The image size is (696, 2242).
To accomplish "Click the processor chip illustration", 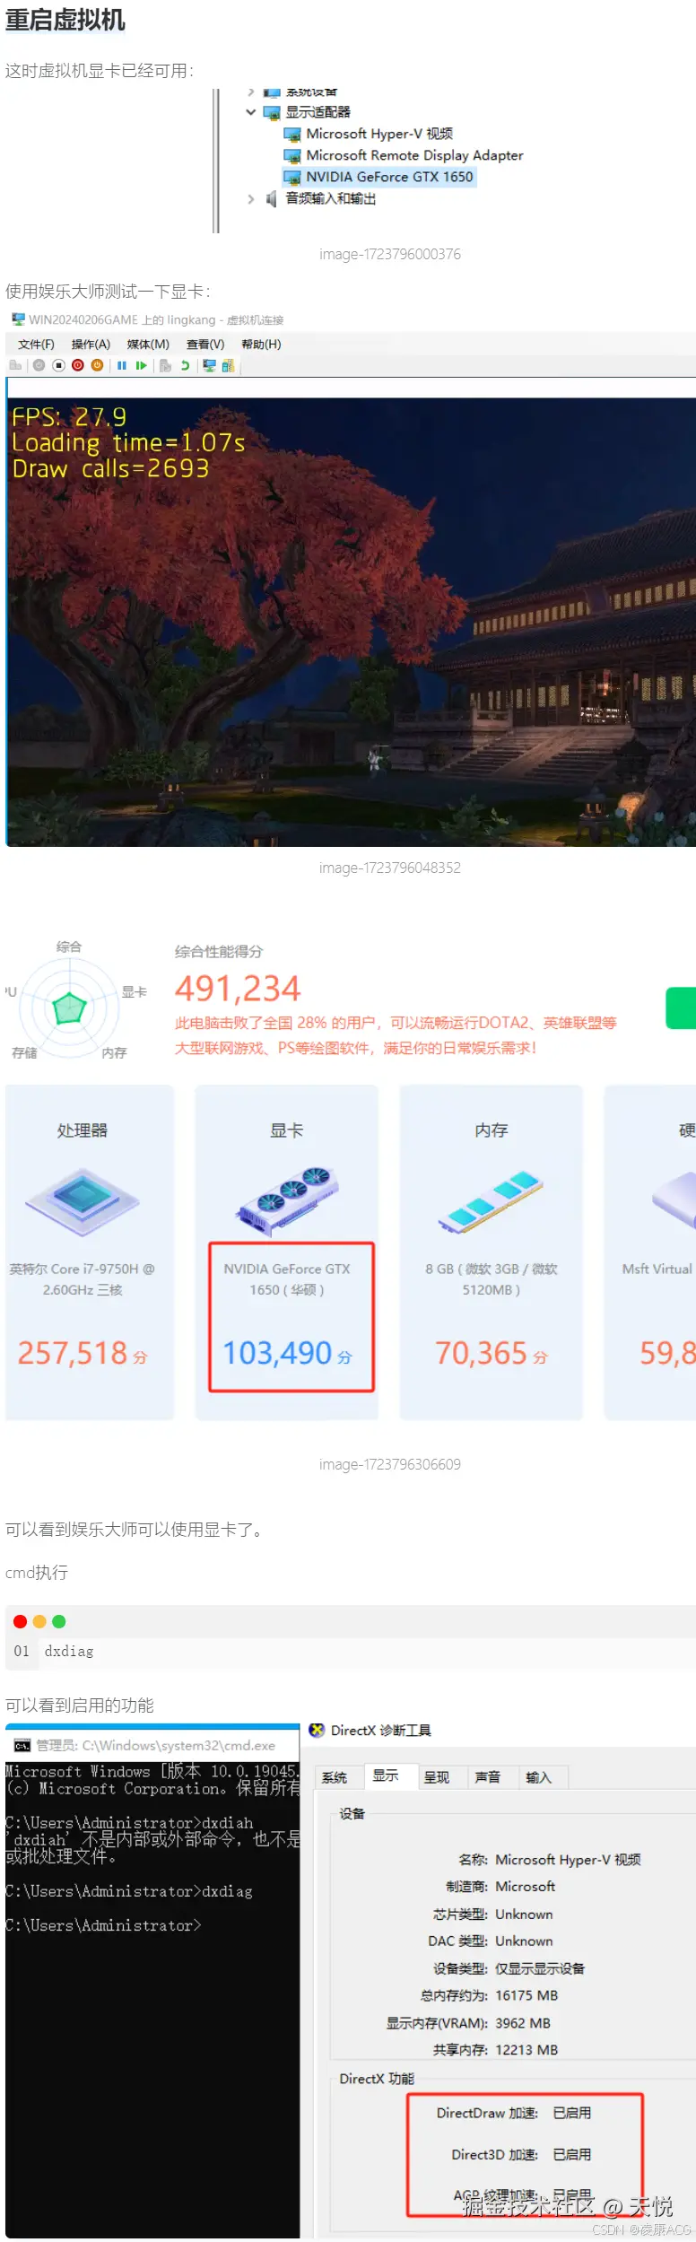I will (83, 1202).
